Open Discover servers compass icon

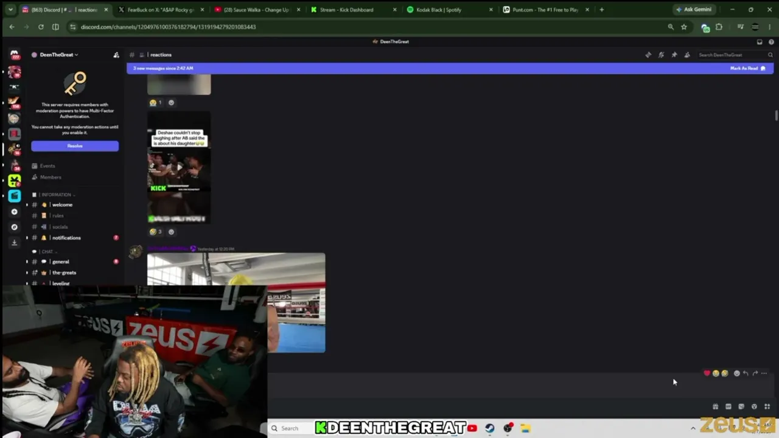(x=15, y=227)
